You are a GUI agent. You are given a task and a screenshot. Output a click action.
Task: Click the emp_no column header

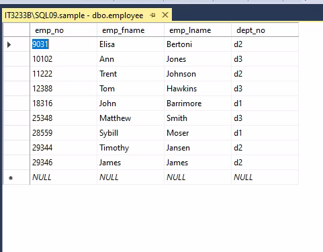[64, 30]
